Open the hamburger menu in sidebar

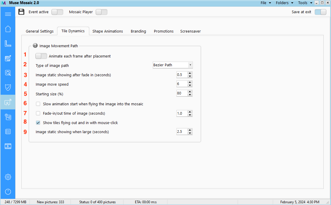coord(8,14)
